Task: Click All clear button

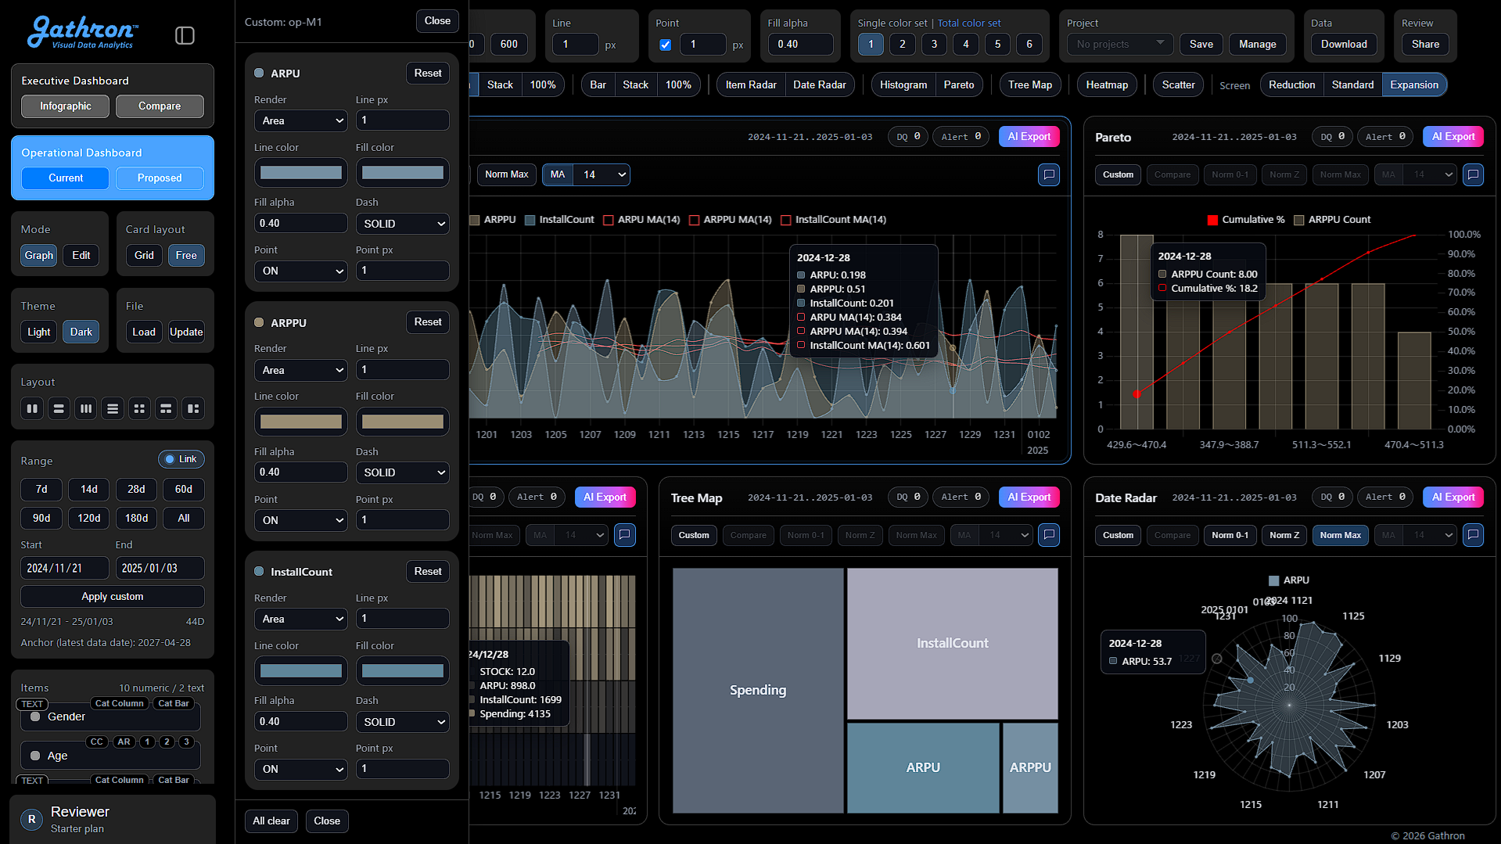Action: point(271,821)
